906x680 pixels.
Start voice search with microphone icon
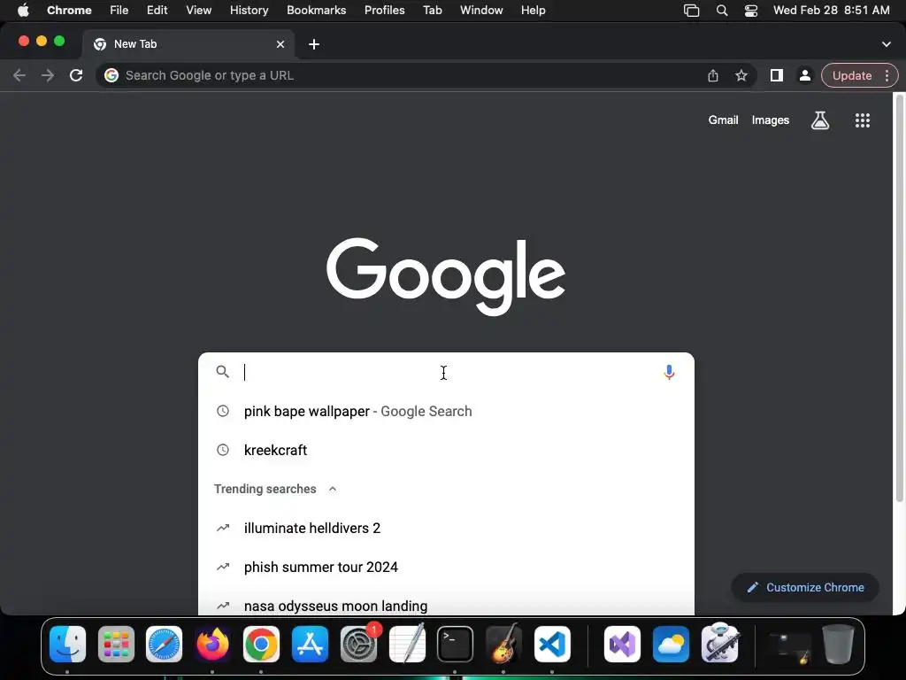click(x=669, y=372)
